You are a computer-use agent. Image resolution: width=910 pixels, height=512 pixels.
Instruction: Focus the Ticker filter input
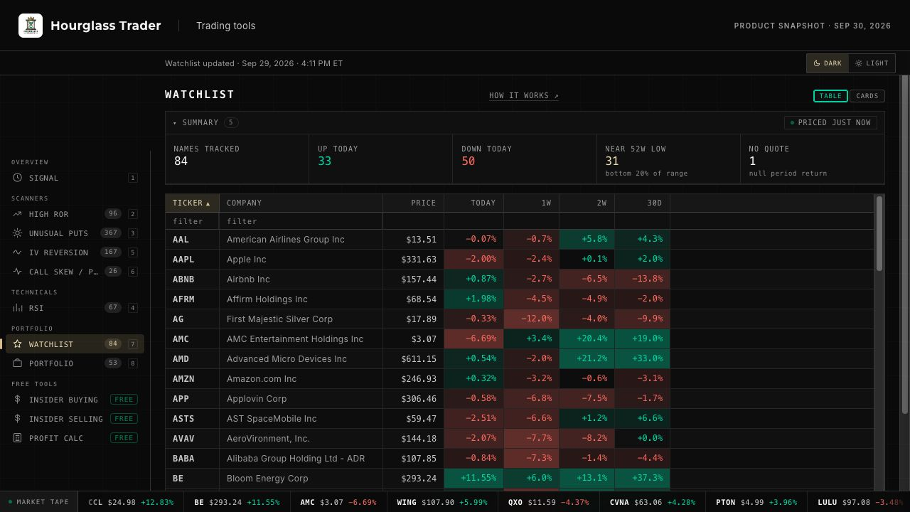192,221
